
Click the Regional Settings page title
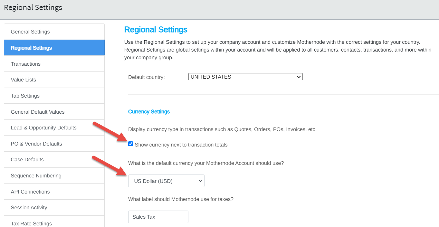(156, 29)
